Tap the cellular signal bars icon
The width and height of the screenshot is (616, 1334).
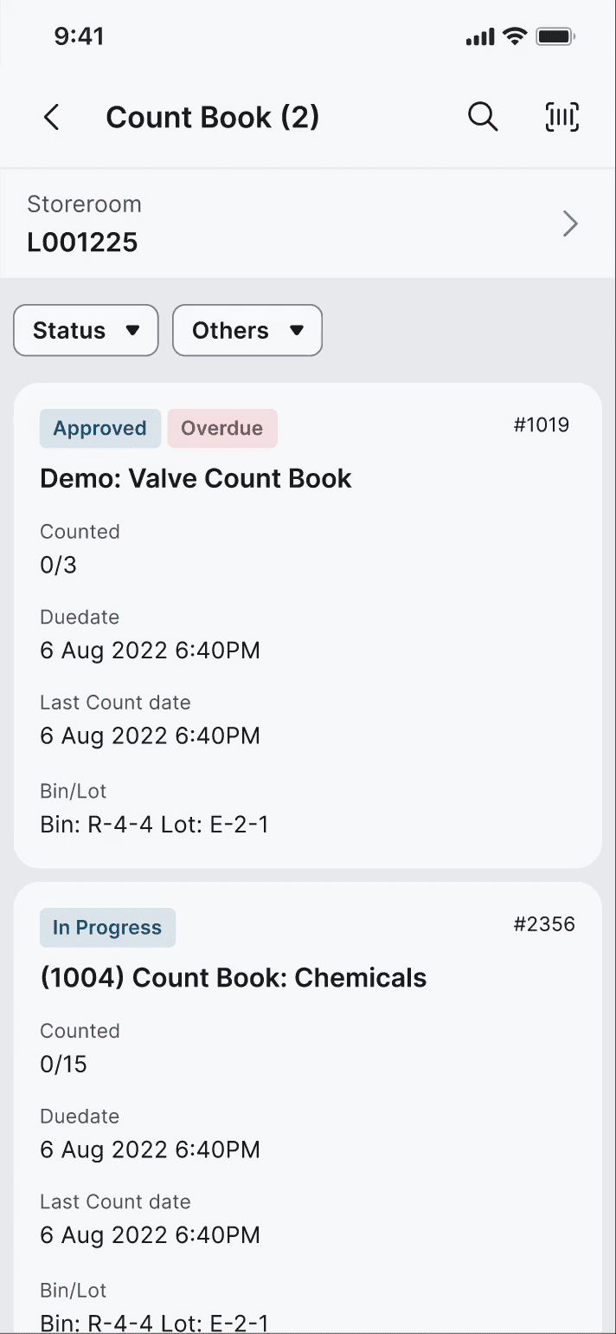(x=479, y=37)
